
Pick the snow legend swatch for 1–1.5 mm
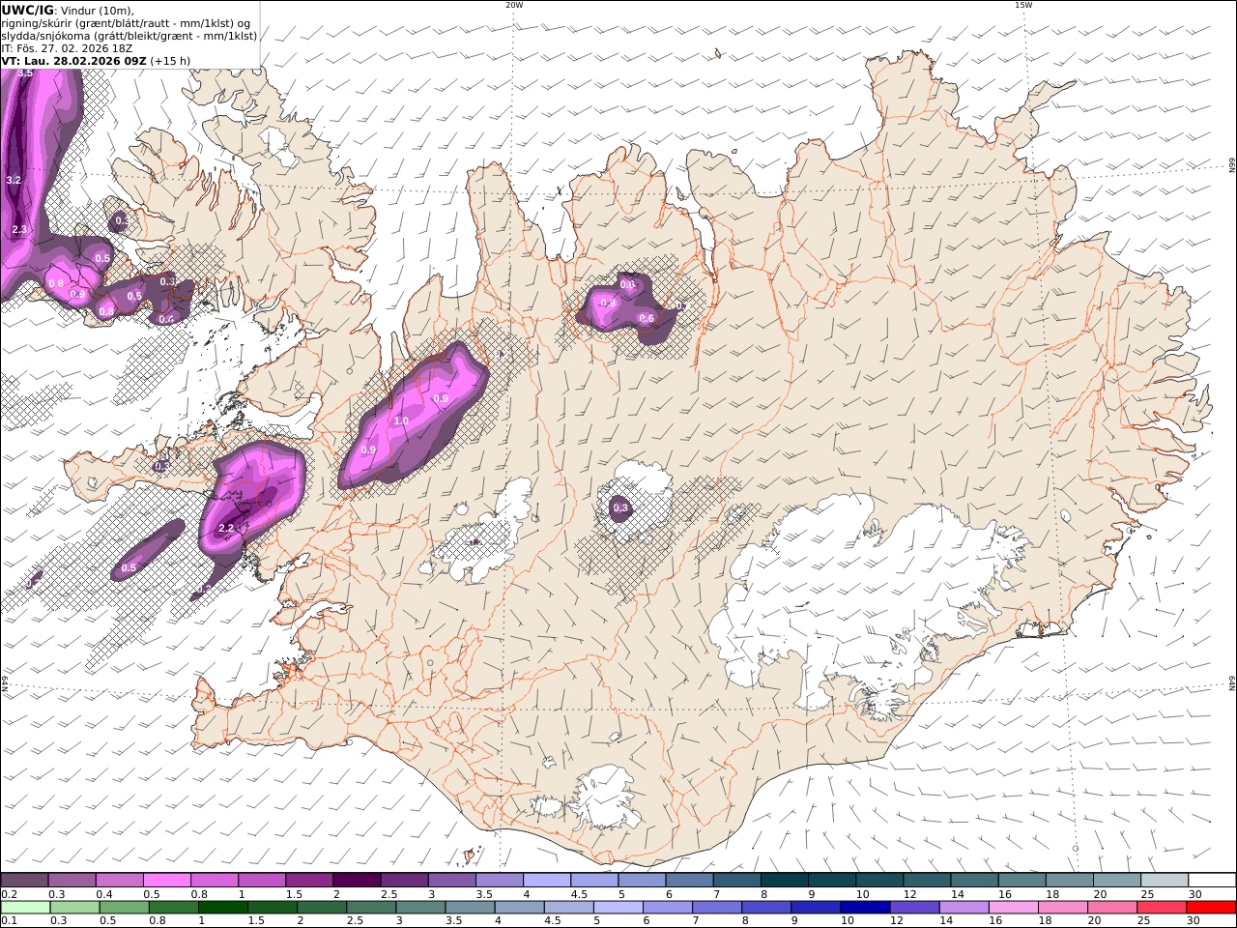pyautogui.click(x=262, y=880)
